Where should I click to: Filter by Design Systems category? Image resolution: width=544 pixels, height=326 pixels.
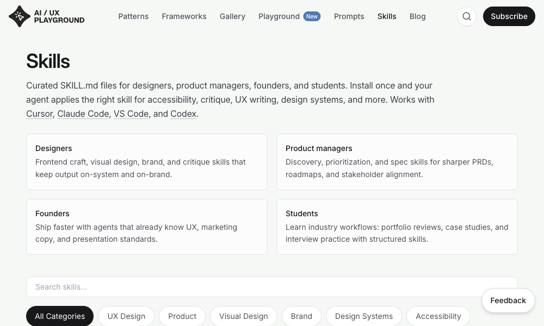click(364, 316)
